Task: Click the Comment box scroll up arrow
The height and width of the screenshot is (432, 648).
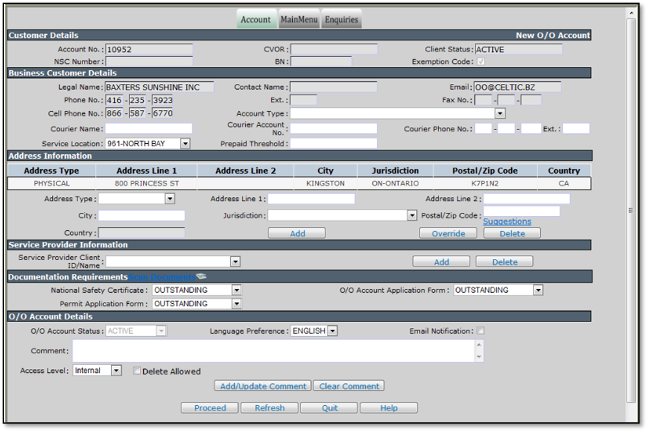Action: 479,345
